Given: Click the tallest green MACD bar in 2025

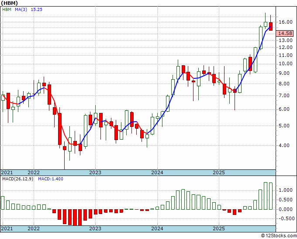Looking at the screenshot, I should tap(266, 196).
